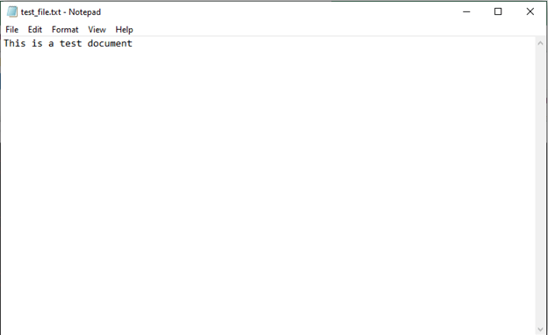Image resolution: width=548 pixels, height=335 pixels.
Task: Open the Format menu
Action: (x=65, y=30)
